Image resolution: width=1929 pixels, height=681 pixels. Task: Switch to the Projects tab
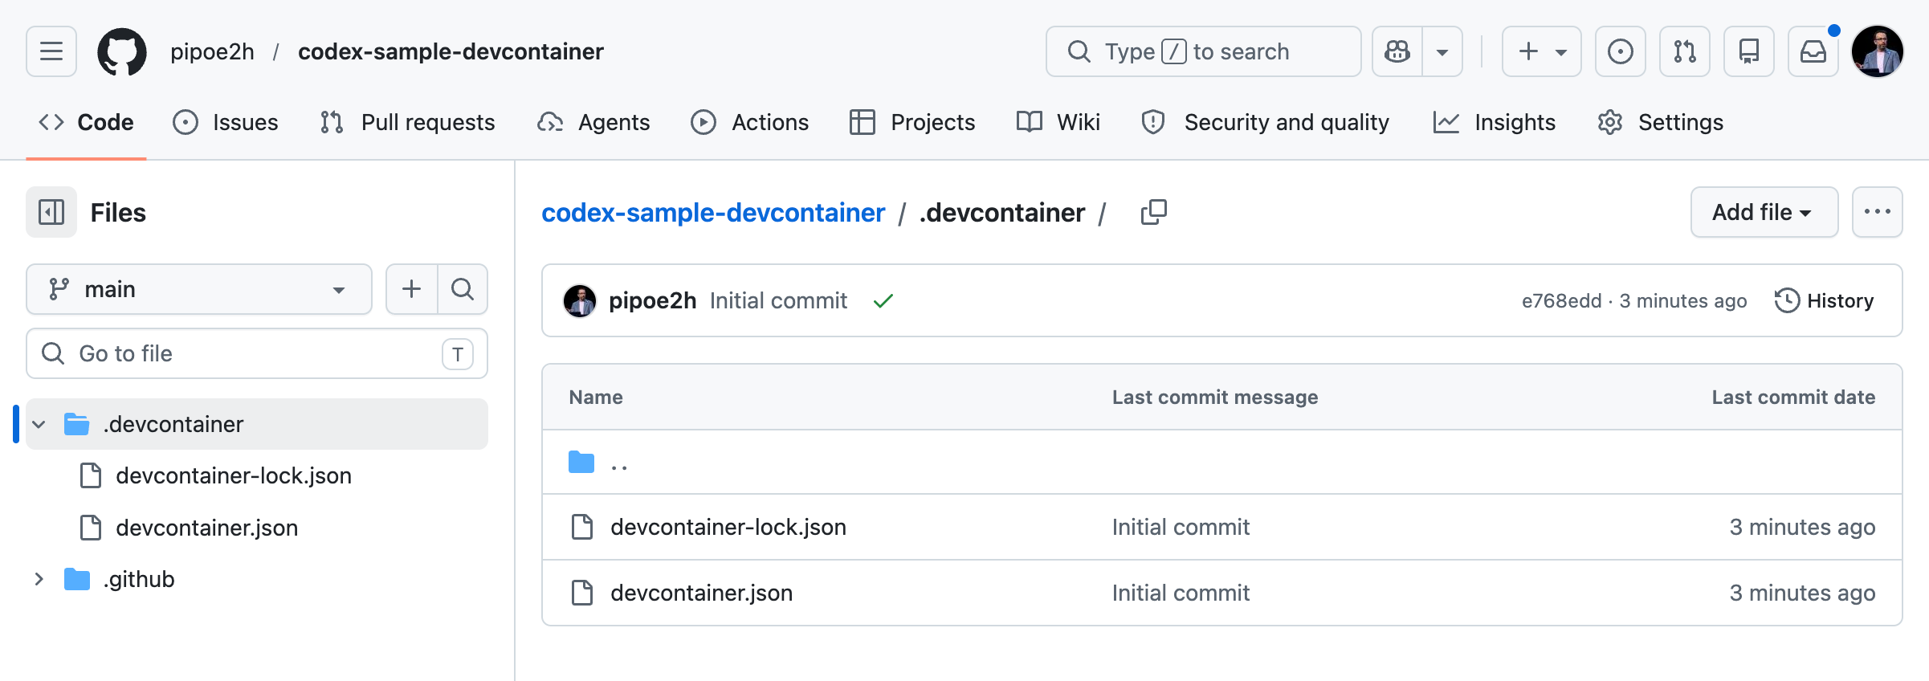coord(912,122)
